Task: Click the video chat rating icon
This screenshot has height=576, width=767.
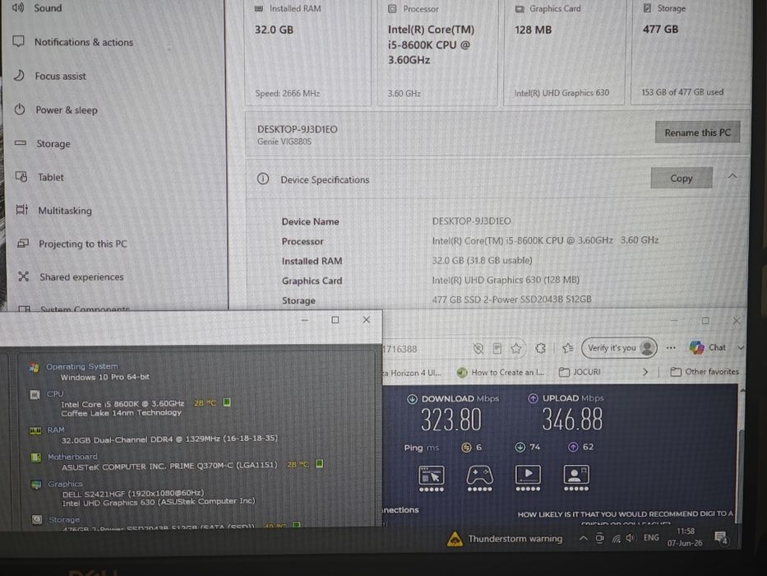Action: coord(576,478)
